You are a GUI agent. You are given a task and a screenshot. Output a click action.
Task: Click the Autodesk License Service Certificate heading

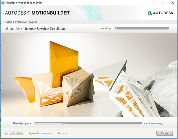[37, 29]
